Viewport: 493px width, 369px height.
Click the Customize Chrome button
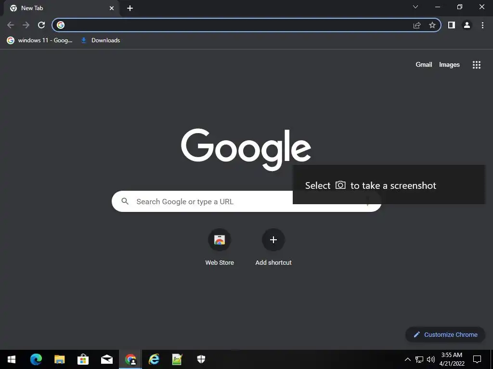445,334
